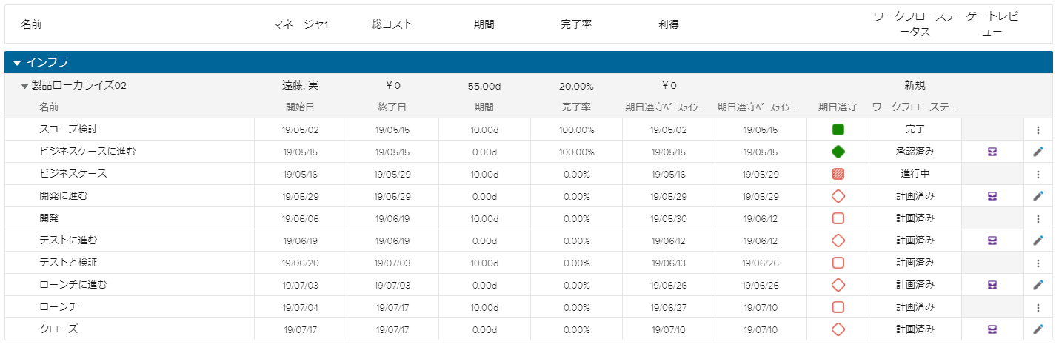Open the スコープ検討 task name
The width and height of the screenshot is (1059, 350).
pos(68,129)
